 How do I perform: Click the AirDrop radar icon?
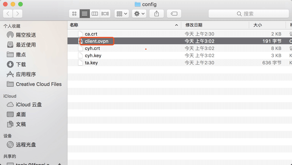[10, 35]
